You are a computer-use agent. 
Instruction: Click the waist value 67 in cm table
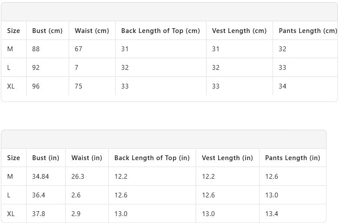(x=79, y=49)
